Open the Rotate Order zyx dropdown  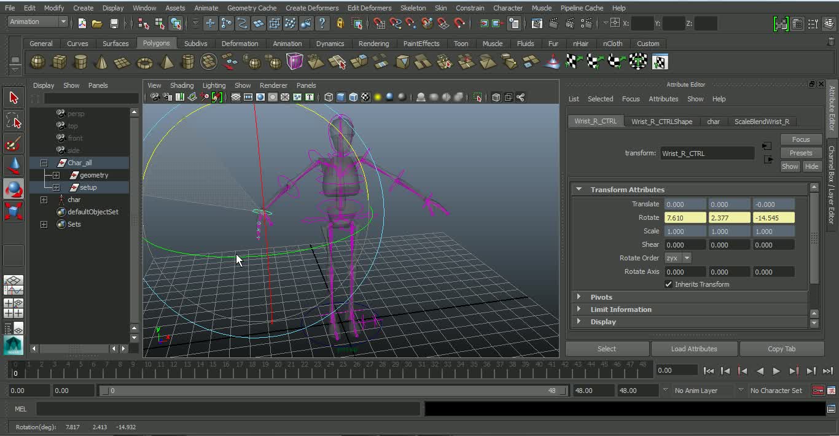[678, 258]
